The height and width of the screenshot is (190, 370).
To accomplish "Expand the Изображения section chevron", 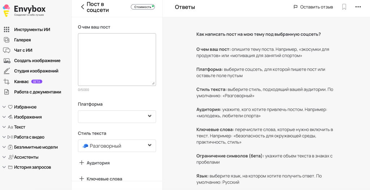I will tap(4, 117).
